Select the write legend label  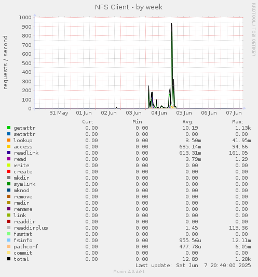tap(21, 166)
